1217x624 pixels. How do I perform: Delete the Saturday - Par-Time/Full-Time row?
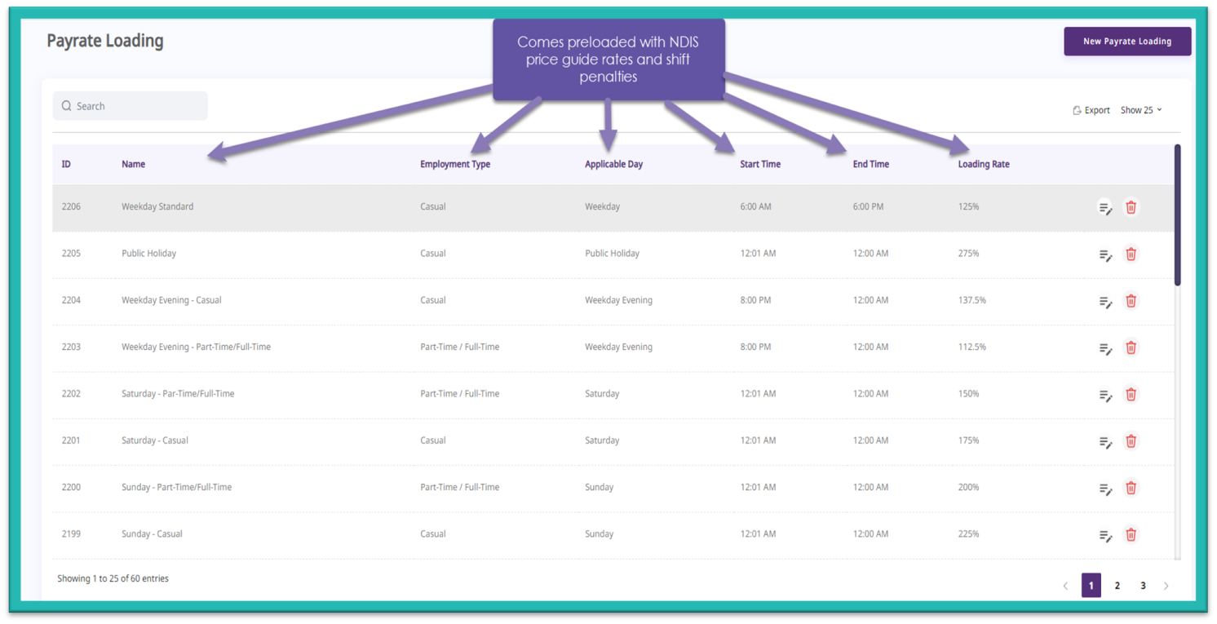click(x=1131, y=395)
